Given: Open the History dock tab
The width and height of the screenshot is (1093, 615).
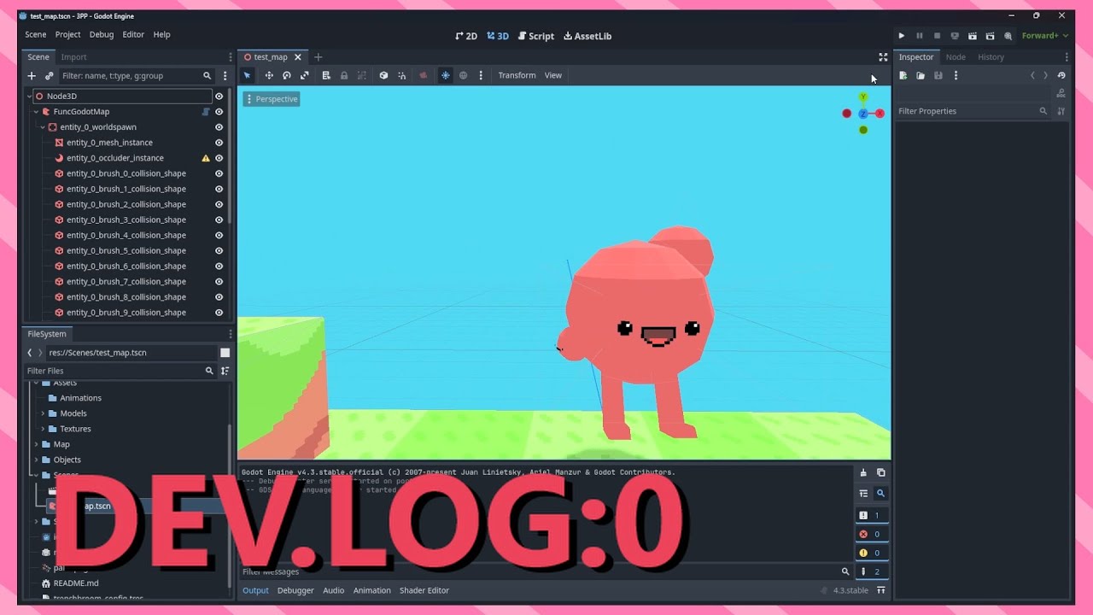Looking at the screenshot, I should (991, 56).
